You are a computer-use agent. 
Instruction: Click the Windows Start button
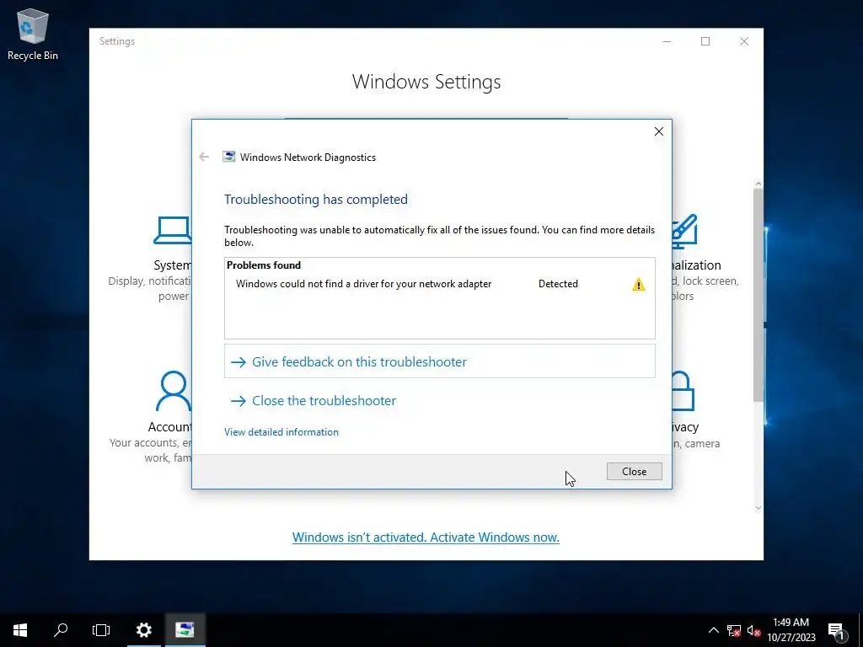point(20,630)
